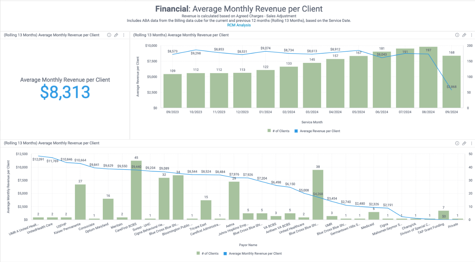Click the $9,298 data label for 10/2023
The height and width of the screenshot is (262, 475).
(x=196, y=53)
